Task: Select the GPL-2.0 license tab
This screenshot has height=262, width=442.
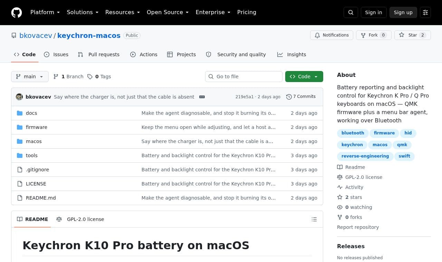Action: [80, 219]
